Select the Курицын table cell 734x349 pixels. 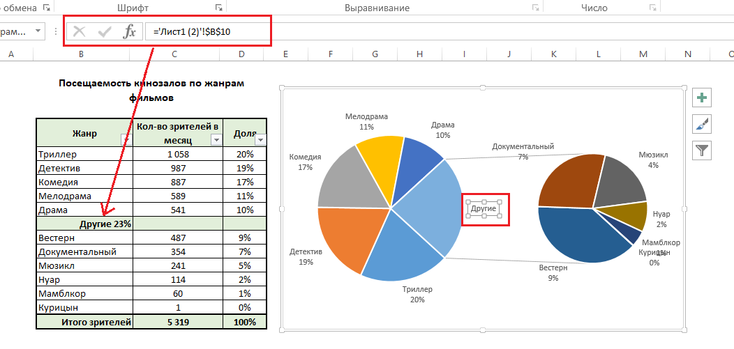tap(84, 308)
